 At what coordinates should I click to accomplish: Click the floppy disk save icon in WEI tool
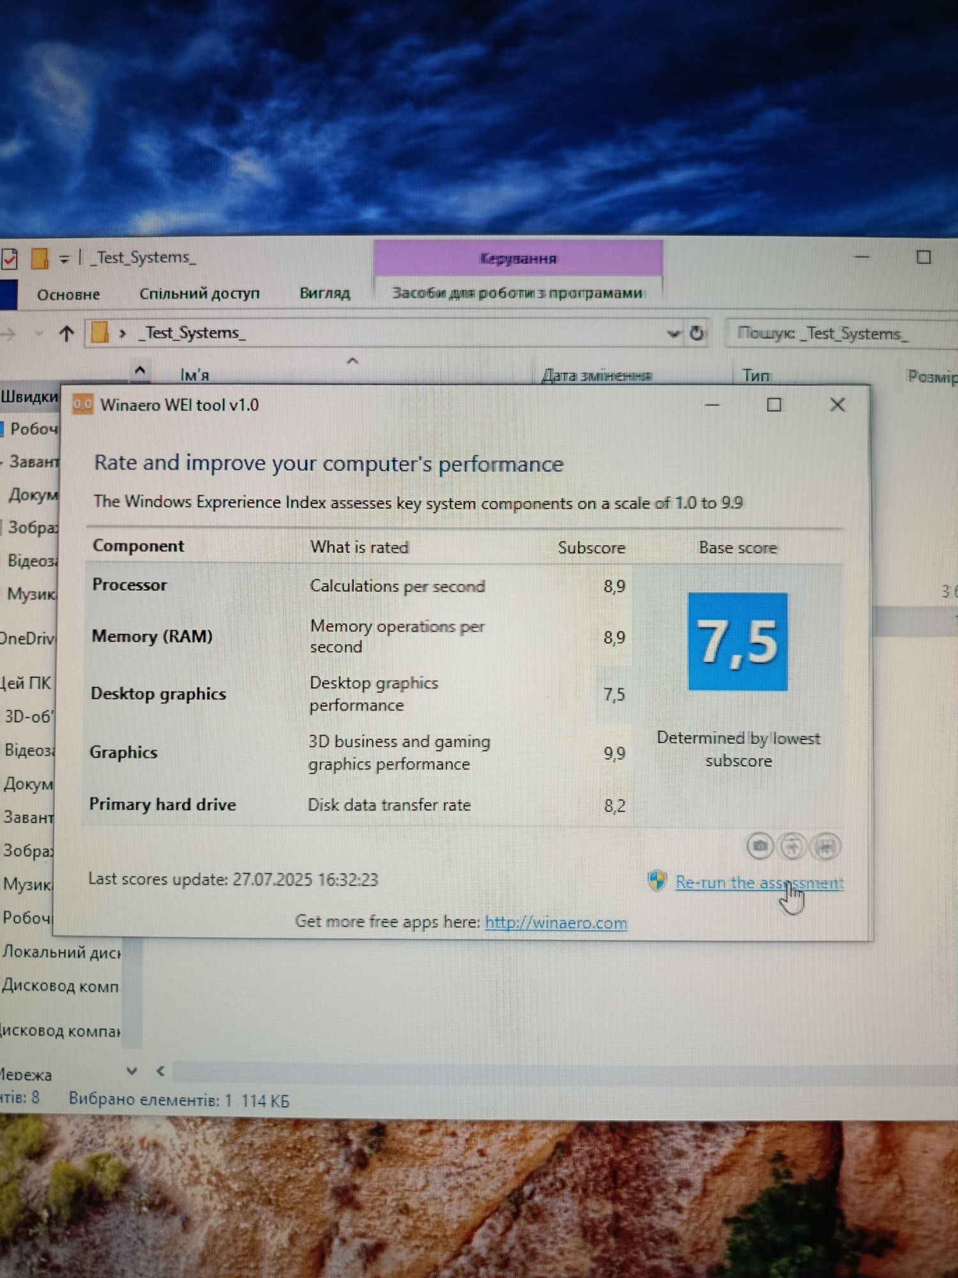pyautogui.click(x=826, y=847)
